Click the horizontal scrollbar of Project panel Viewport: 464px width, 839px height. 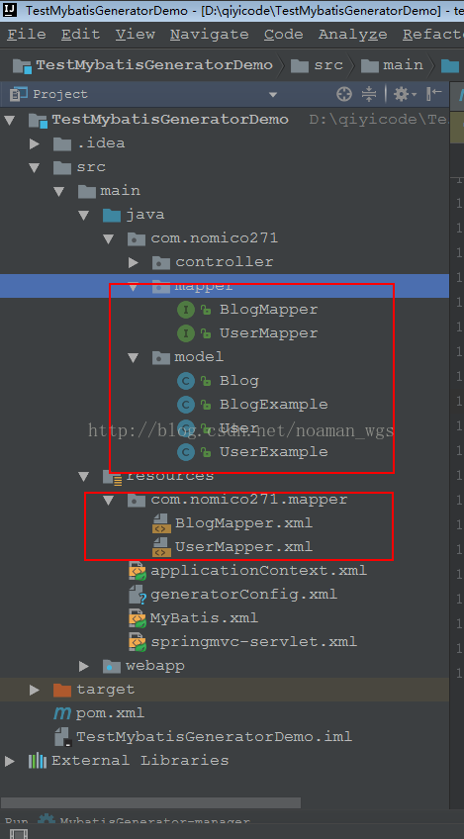pos(150,803)
